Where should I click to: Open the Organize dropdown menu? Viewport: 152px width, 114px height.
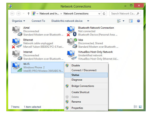18,21
